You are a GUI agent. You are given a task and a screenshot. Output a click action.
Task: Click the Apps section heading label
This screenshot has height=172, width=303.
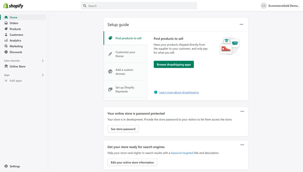(x=7, y=75)
